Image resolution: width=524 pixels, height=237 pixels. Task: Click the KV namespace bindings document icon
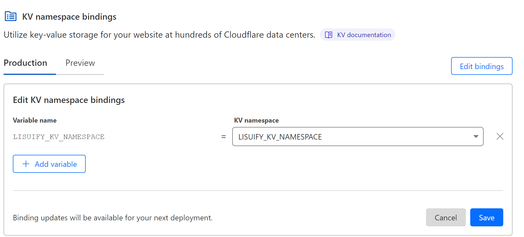point(10,16)
